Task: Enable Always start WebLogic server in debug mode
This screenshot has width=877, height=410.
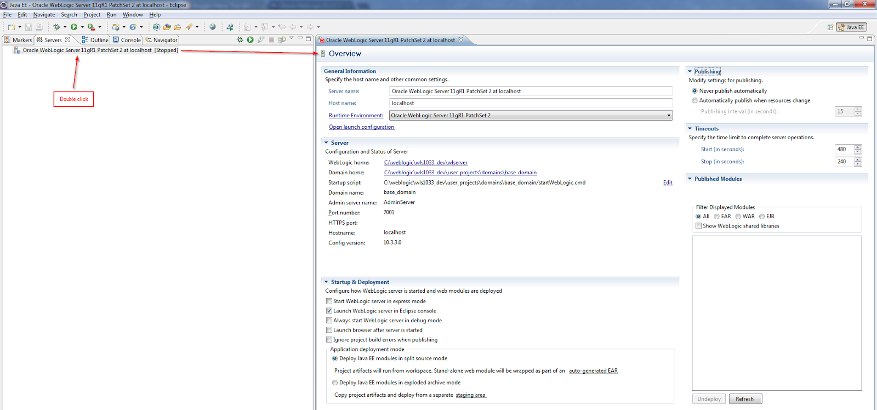Action: 329,320
